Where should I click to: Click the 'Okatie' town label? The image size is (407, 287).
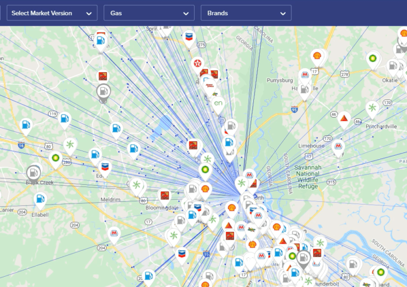pyautogui.click(x=390, y=80)
